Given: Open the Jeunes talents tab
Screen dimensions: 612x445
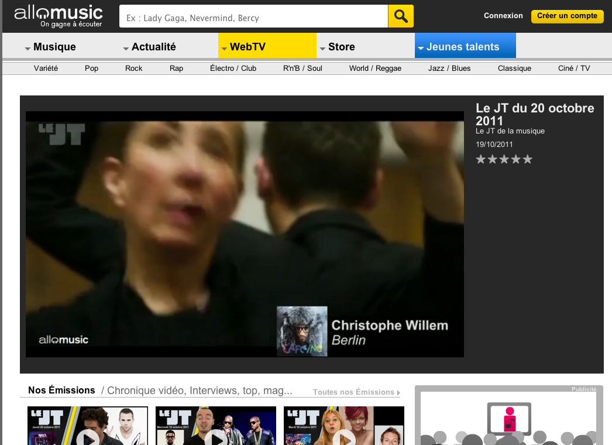Looking at the screenshot, I should coord(465,46).
